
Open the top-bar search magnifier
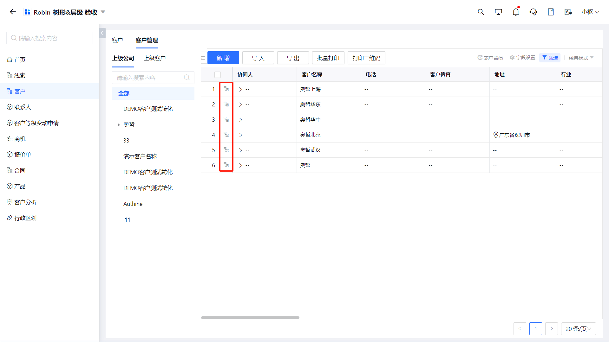pos(481,12)
